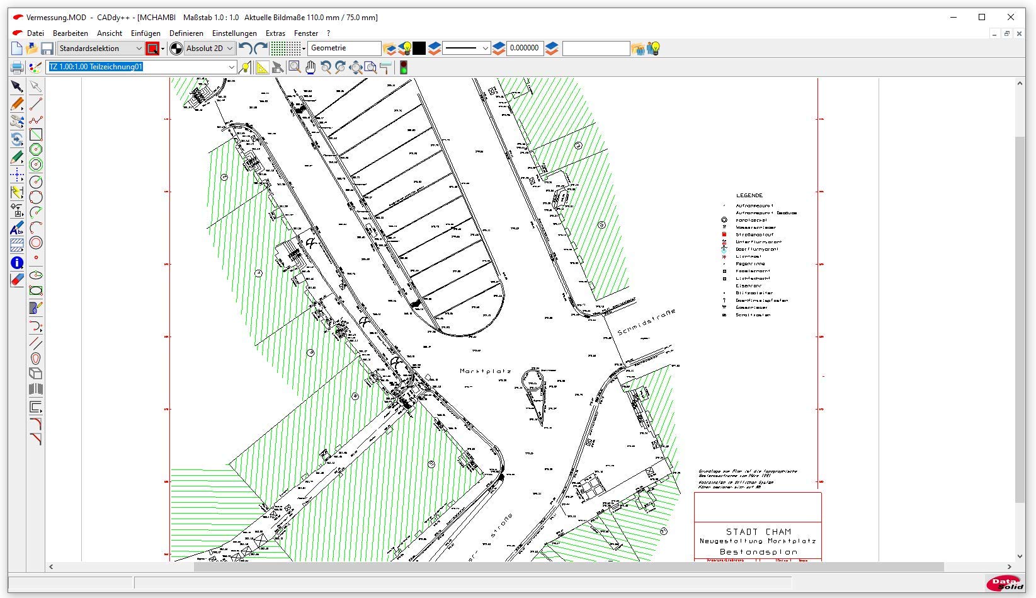The height and width of the screenshot is (598, 1036).
Task: Select the text tool Ab icon
Action: (x=17, y=228)
